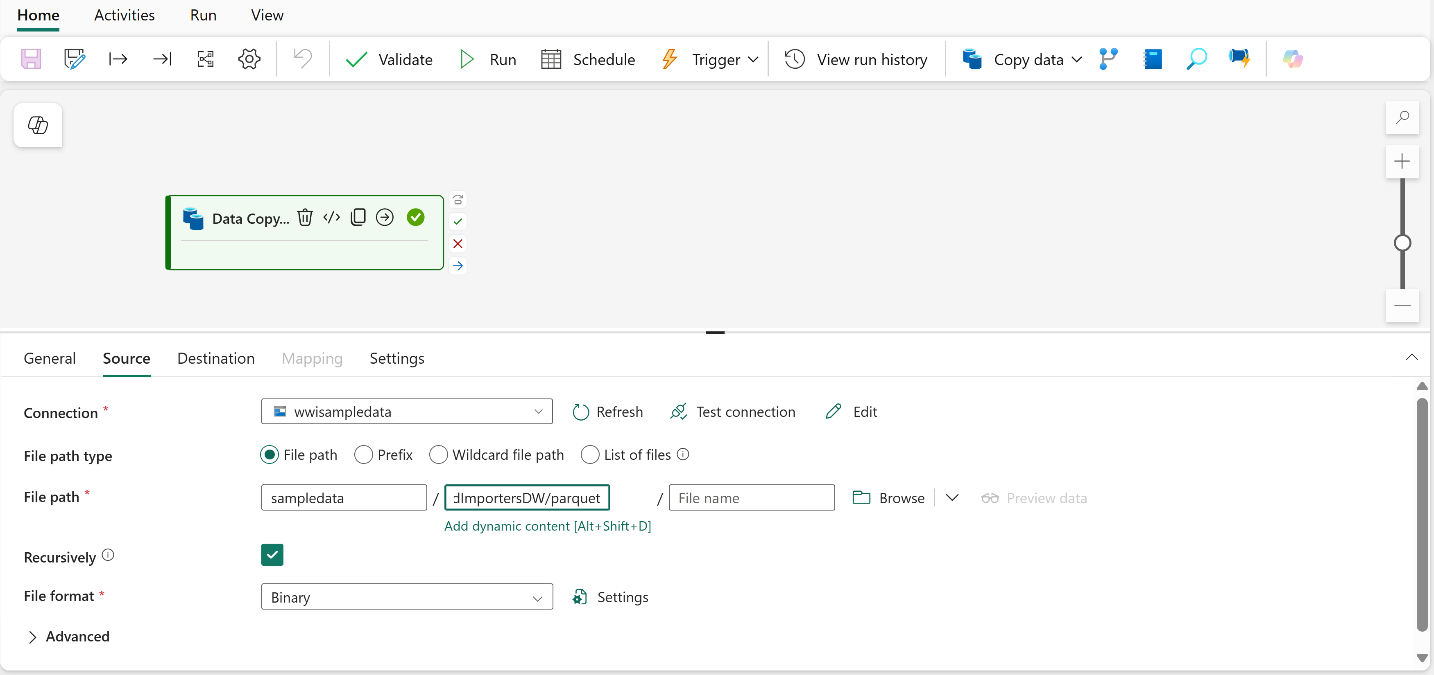Open the Activities ribbon tab

coord(124,15)
